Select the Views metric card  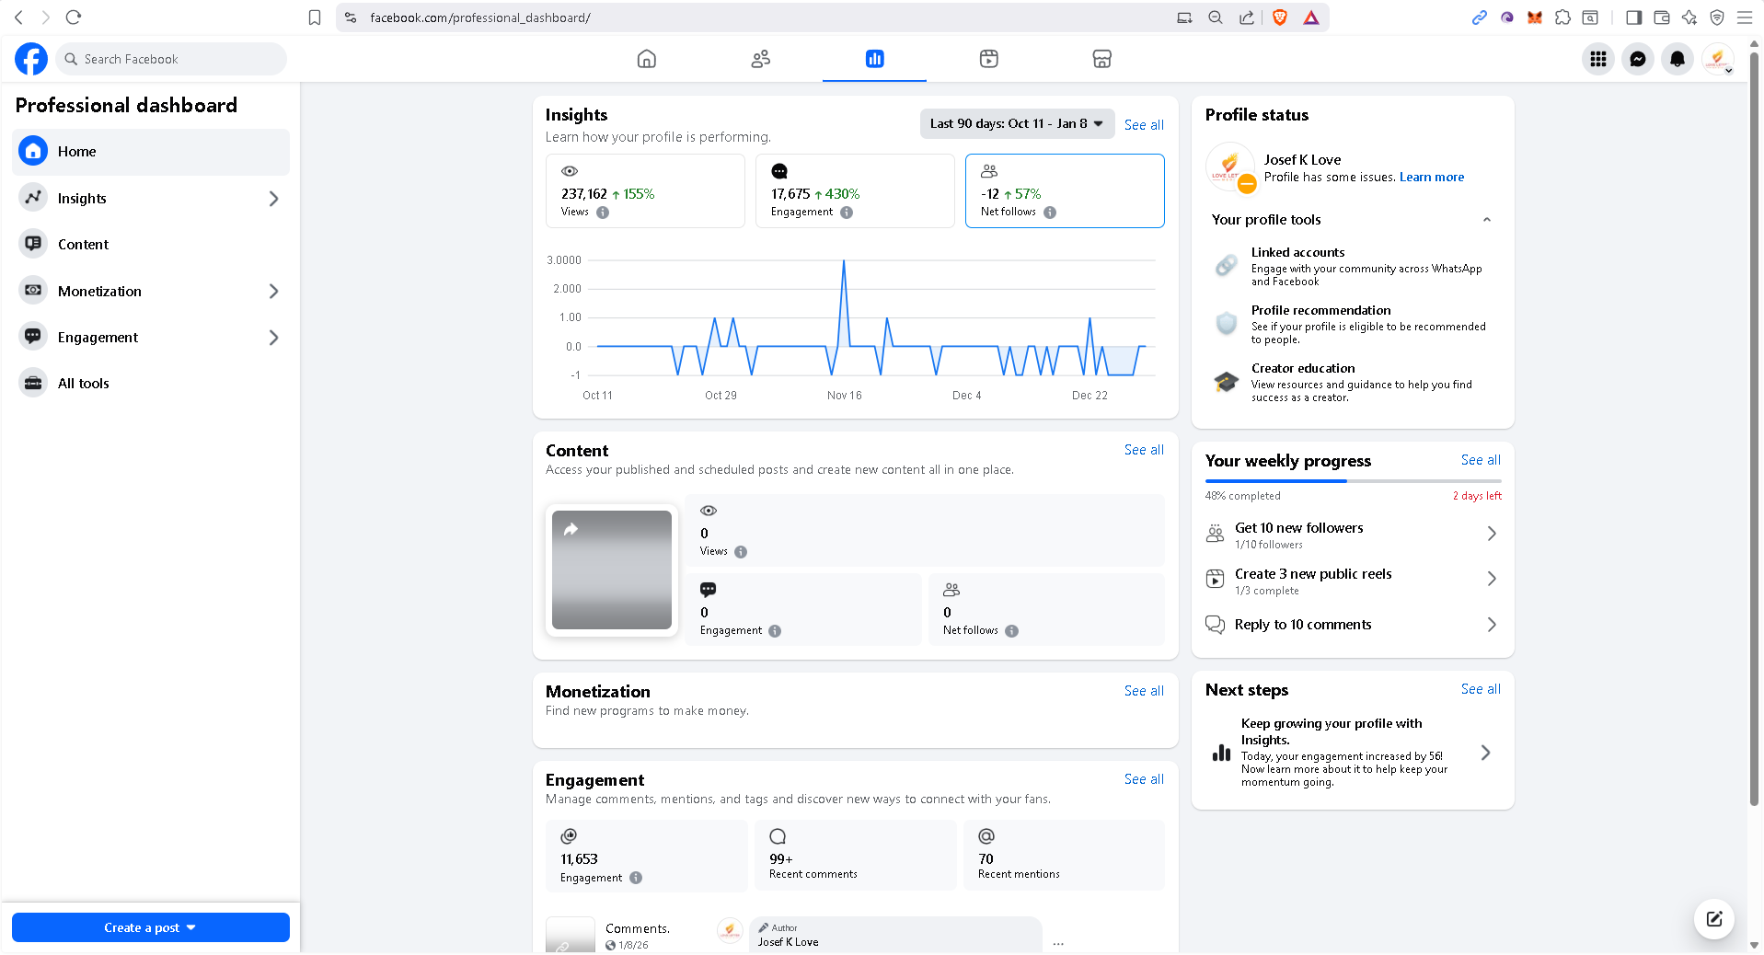(x=644, y=190)
